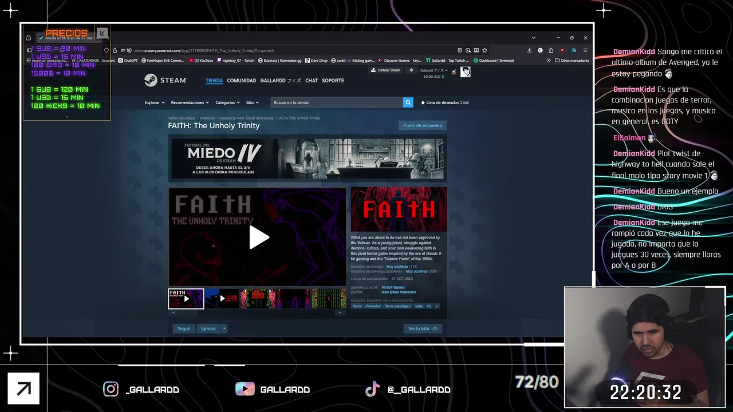The width and height of the screenshot is (733, 412).
Task: Click the Punto de encuentro button
Action: tap(423, 125)
